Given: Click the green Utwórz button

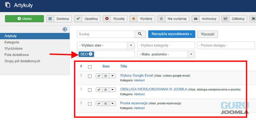Looking at the screenshot, I should pos(25,19).
